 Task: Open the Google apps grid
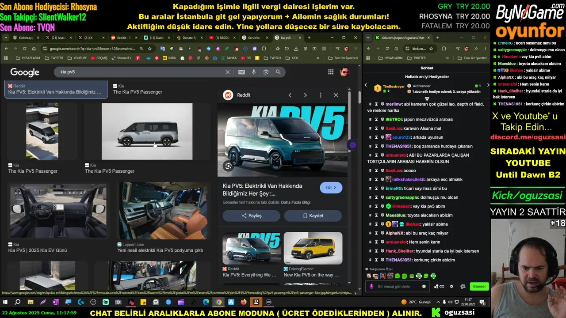tap(331, 72)
